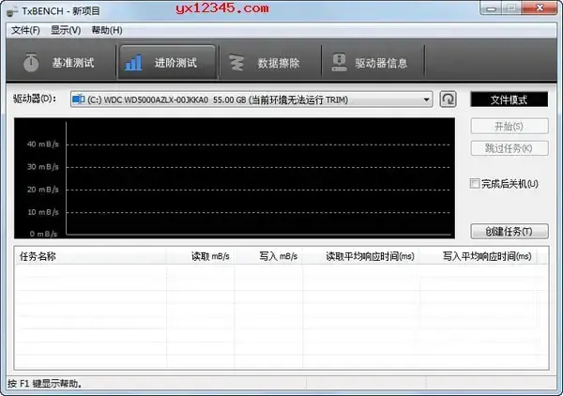Click the 开始(S) button
The image size is (563, 396).
[510, 127]
